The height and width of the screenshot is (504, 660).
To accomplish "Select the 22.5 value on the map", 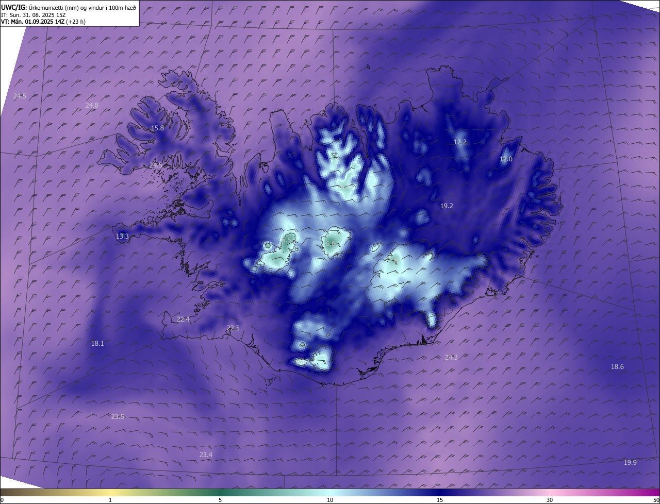I will pos(233,328).
